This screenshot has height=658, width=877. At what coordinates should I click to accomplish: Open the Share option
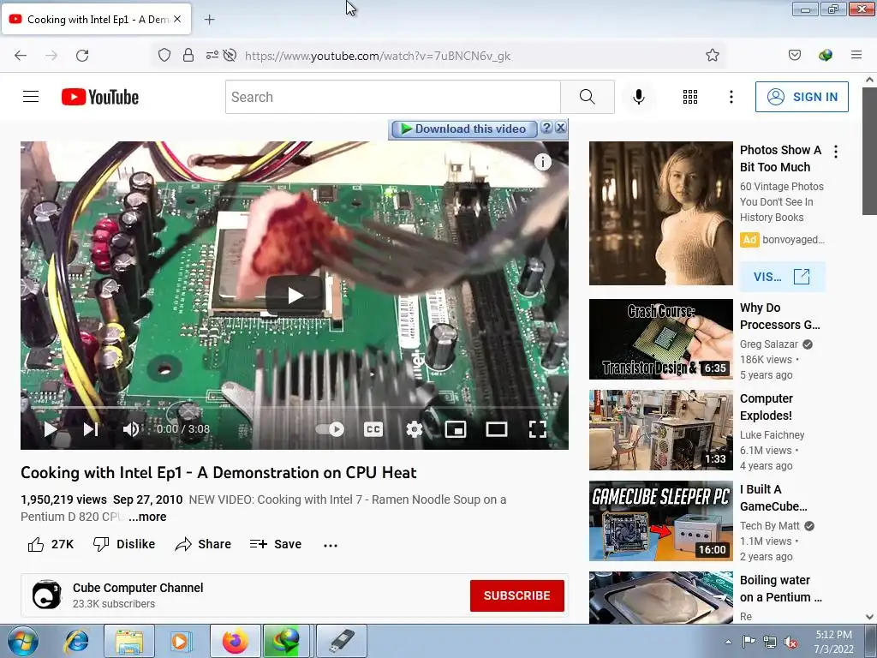click(x=202, y=544)
